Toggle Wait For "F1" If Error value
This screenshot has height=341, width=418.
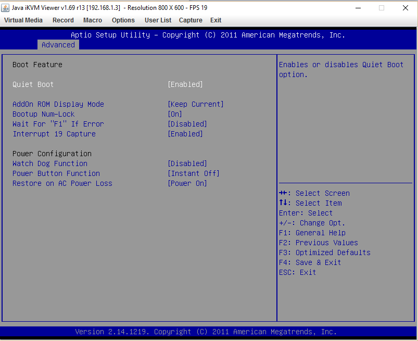click(x=187, y=124)
